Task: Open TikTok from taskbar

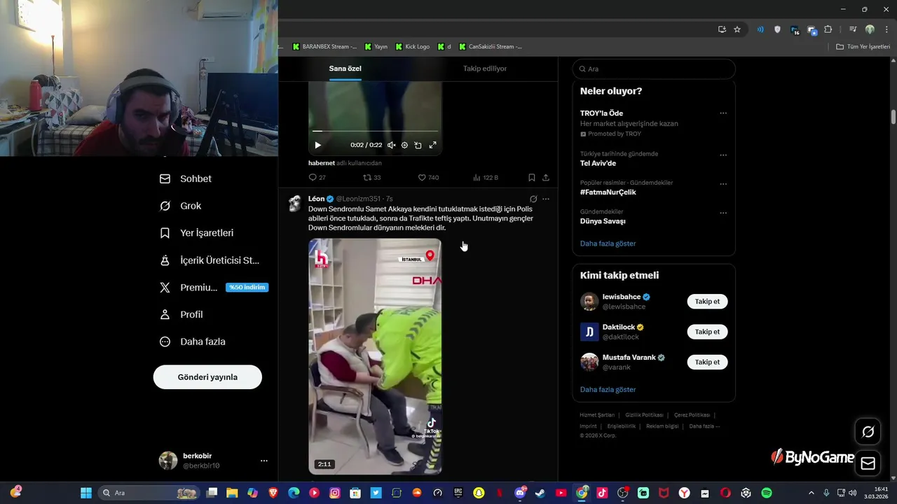Action: [x=602, y=493]
